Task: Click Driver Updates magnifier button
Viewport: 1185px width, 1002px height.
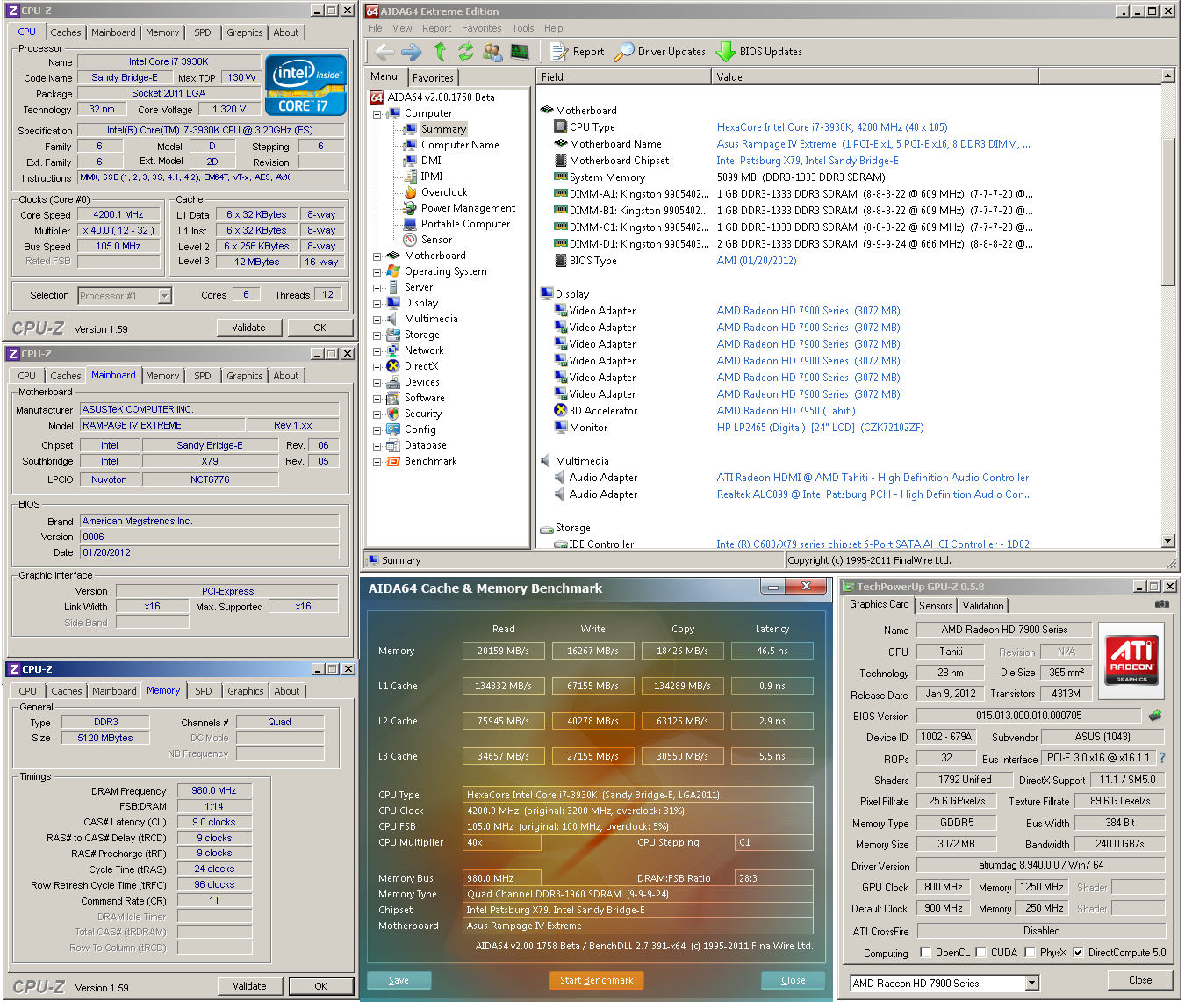Action: point(659,52)
